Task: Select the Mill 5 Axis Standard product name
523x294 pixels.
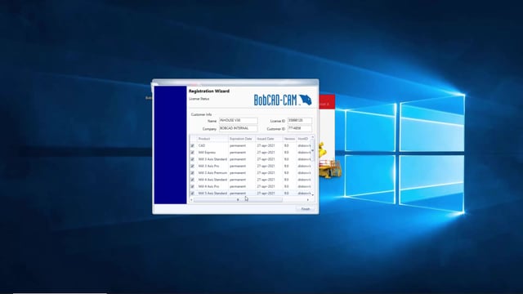Action: [x=212, y=194]
